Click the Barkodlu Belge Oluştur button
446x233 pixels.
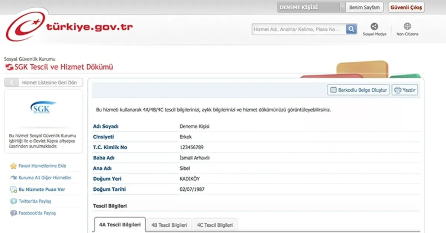(x=358, y=90)
